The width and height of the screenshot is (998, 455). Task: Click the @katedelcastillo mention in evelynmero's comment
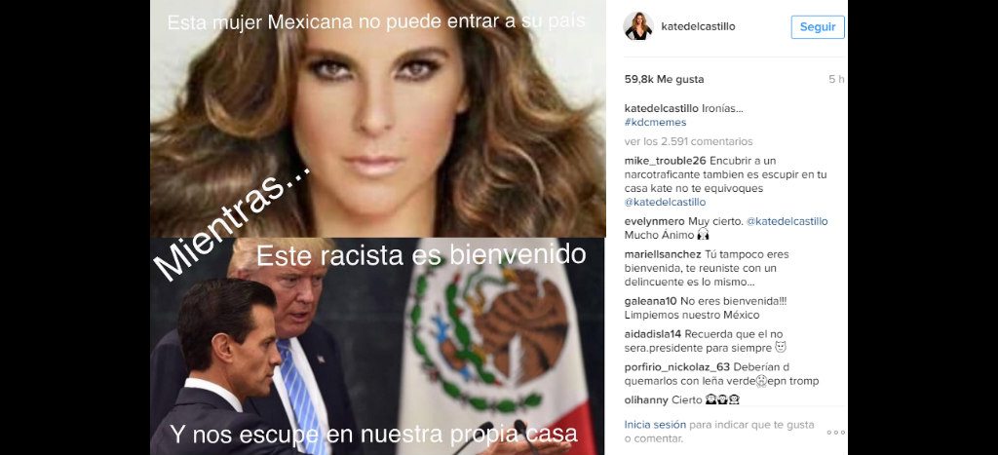[787, 221]
